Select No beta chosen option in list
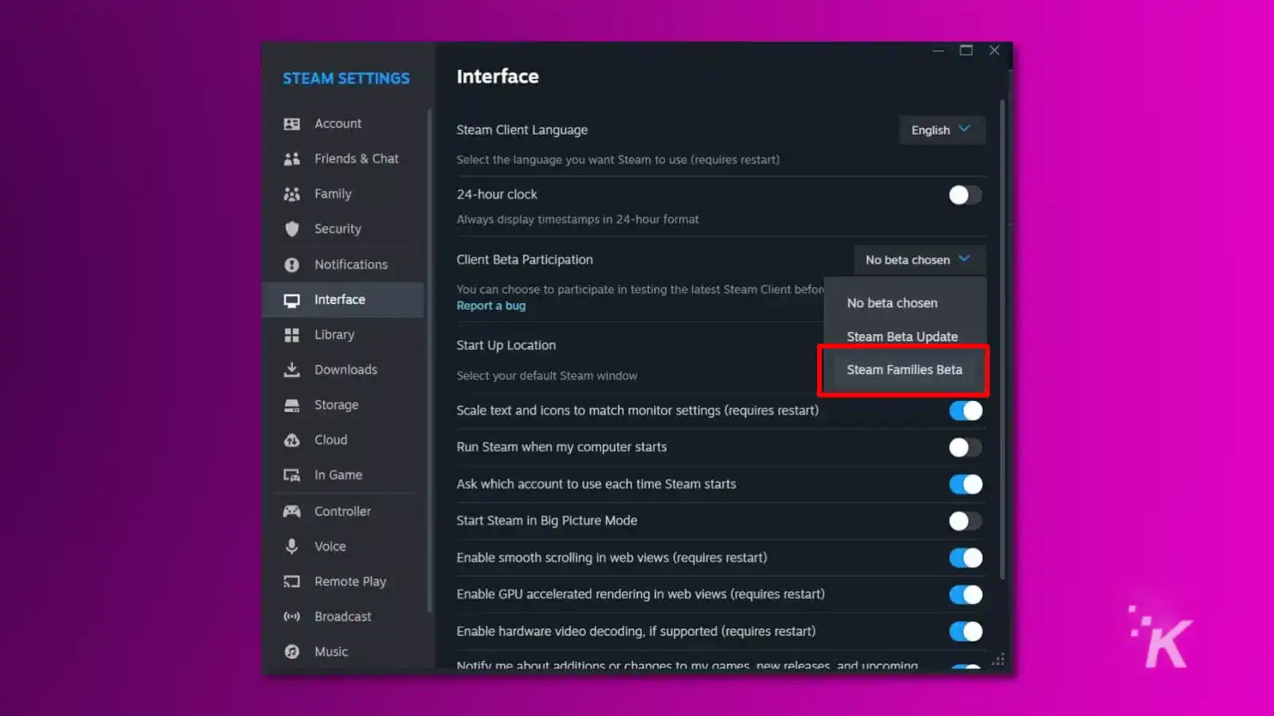The width and height of the screenshot is (1274, 716). pyautogui.click(x=905, y=303)
